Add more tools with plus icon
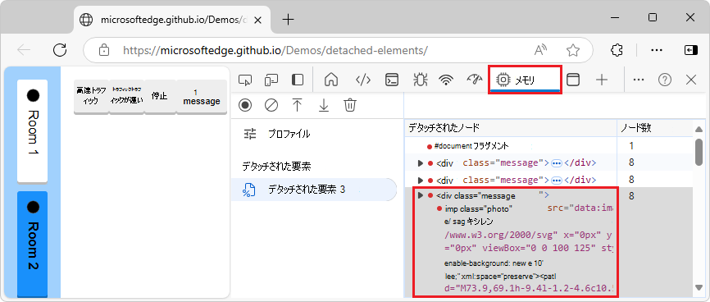The width and height of the screenshot is (710, 302). click(601, 80)
